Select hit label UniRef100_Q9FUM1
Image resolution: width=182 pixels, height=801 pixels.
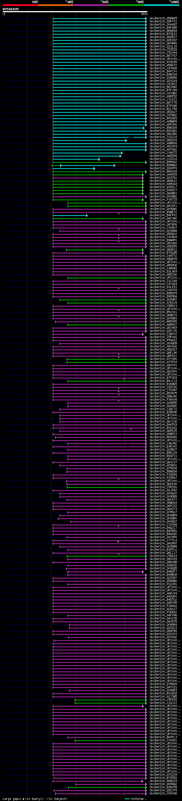[x=163, y=125]
